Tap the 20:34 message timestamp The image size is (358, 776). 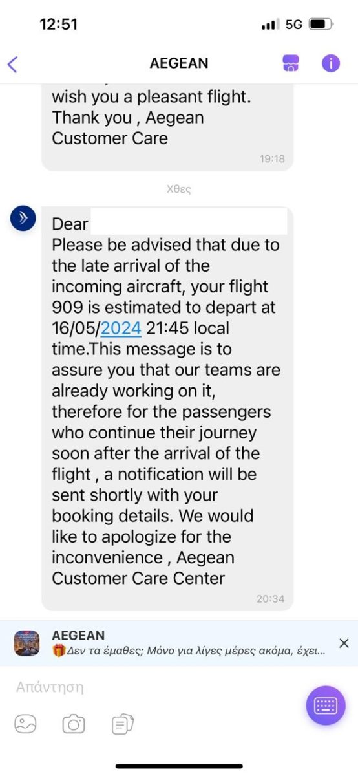[x=270, y=599]
